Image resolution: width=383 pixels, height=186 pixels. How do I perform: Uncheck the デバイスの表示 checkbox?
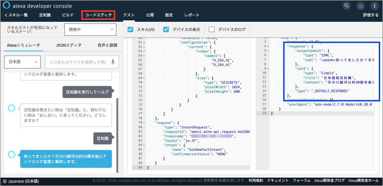click(166, 30)
